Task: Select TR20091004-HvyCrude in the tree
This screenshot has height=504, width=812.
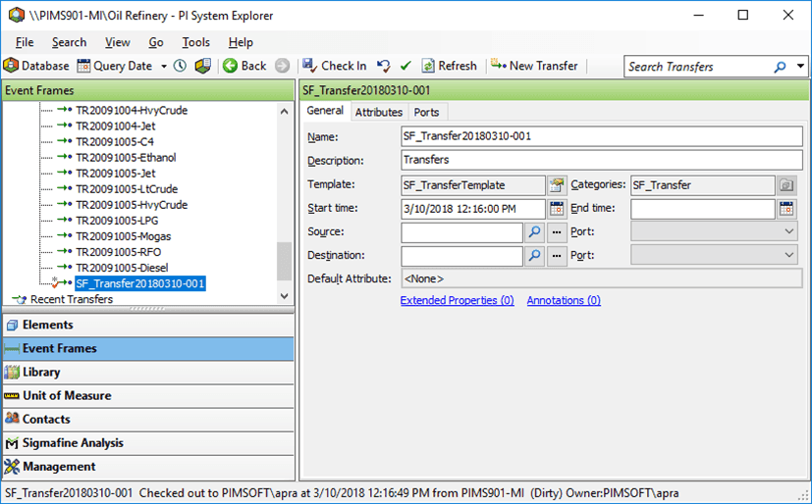Action: click(132, 111)
